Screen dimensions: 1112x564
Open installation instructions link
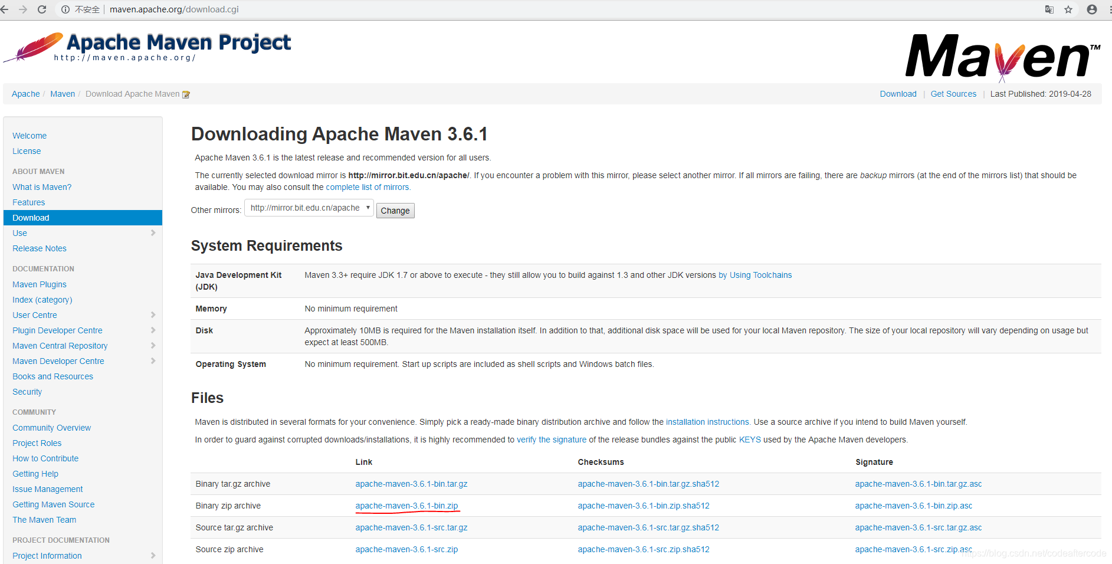click(707, 422)
